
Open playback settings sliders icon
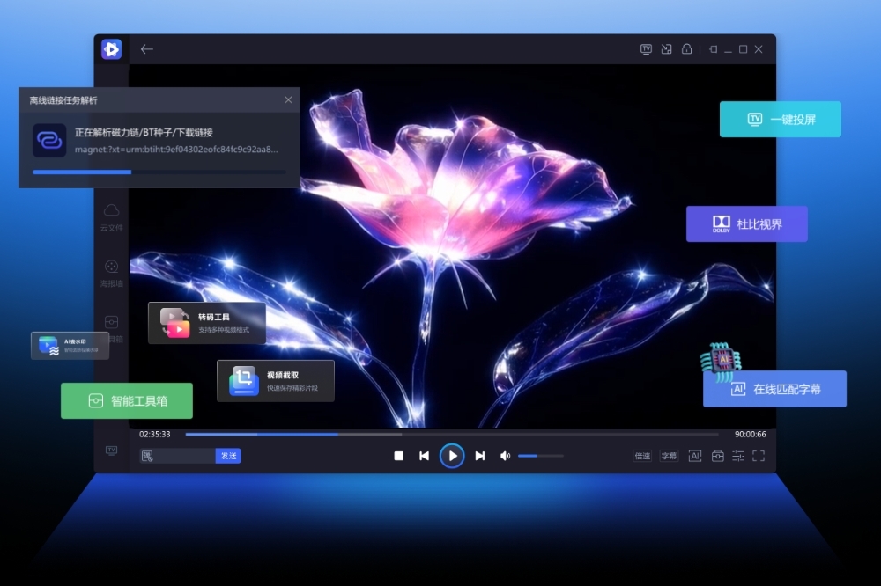[737, 456]
